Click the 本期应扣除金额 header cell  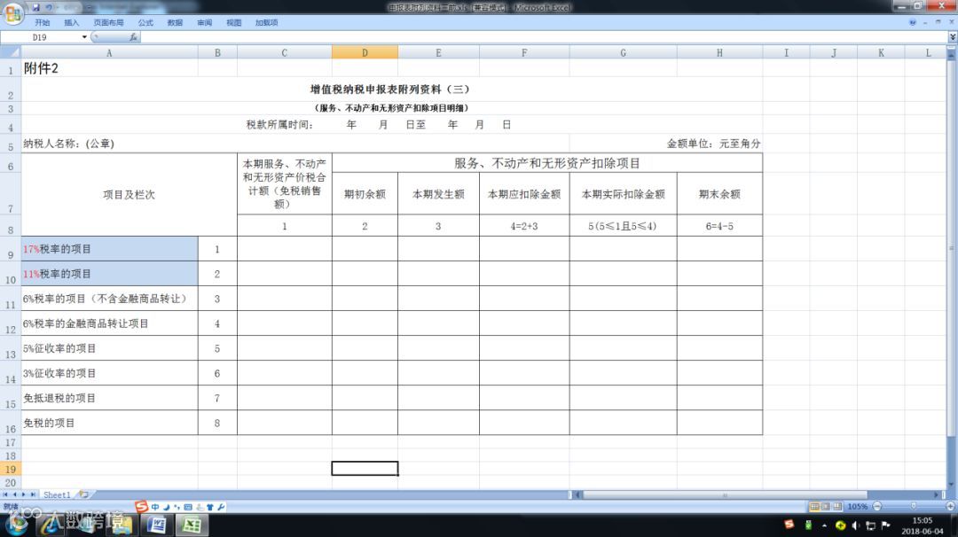[x=524, y=194]
